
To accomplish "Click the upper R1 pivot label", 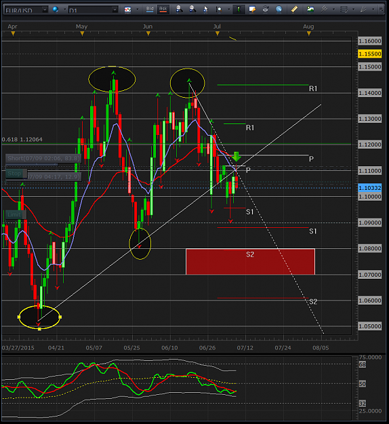I will [x=313, y=88].
